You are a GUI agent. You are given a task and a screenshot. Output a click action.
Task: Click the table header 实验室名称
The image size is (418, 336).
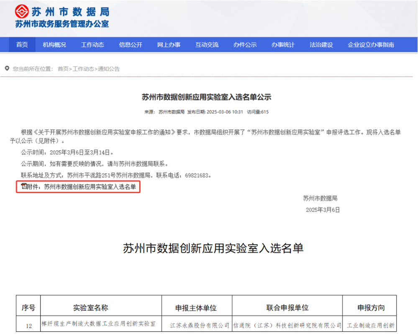coord(91,308)
